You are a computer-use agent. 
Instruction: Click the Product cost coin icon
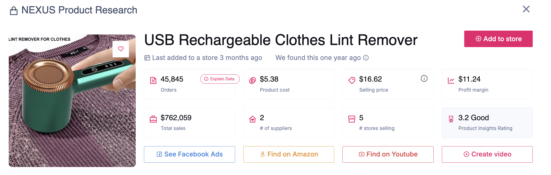252,81
